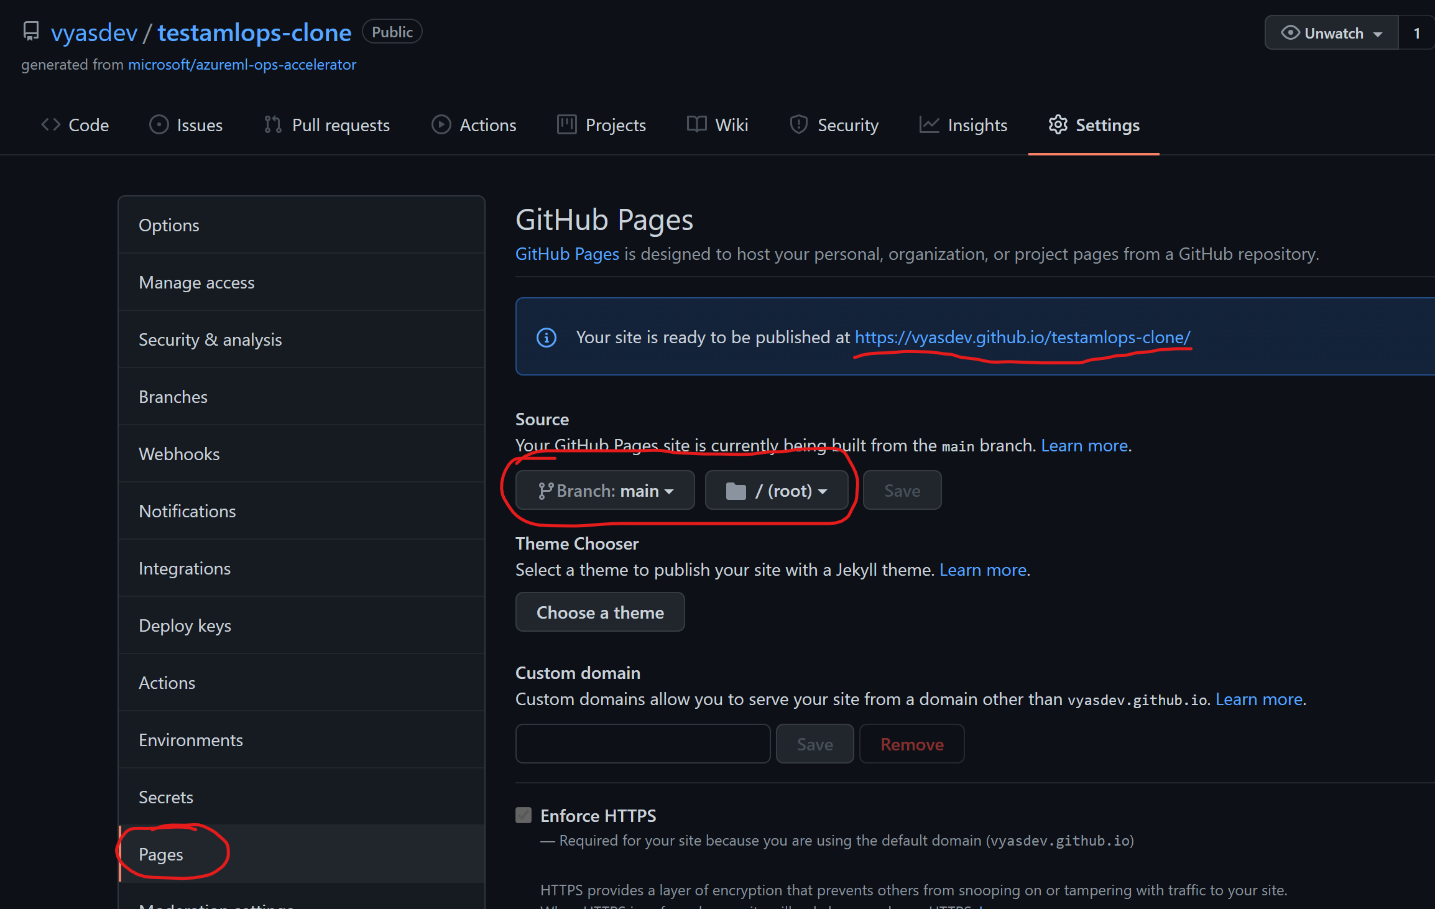The width and height of the screenshot is (1435, 909).
Task: Open Security & analysis settings
Action: (302, 339)
